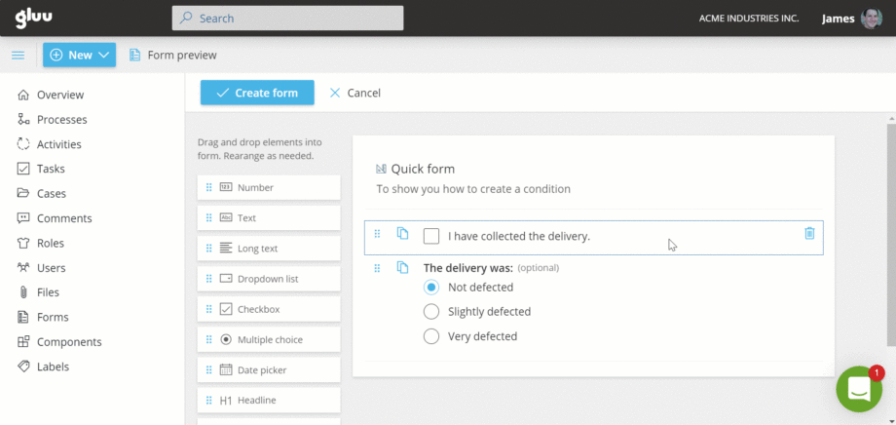
Task: Open Processes in the sidebar
Action: click(61, 120)
